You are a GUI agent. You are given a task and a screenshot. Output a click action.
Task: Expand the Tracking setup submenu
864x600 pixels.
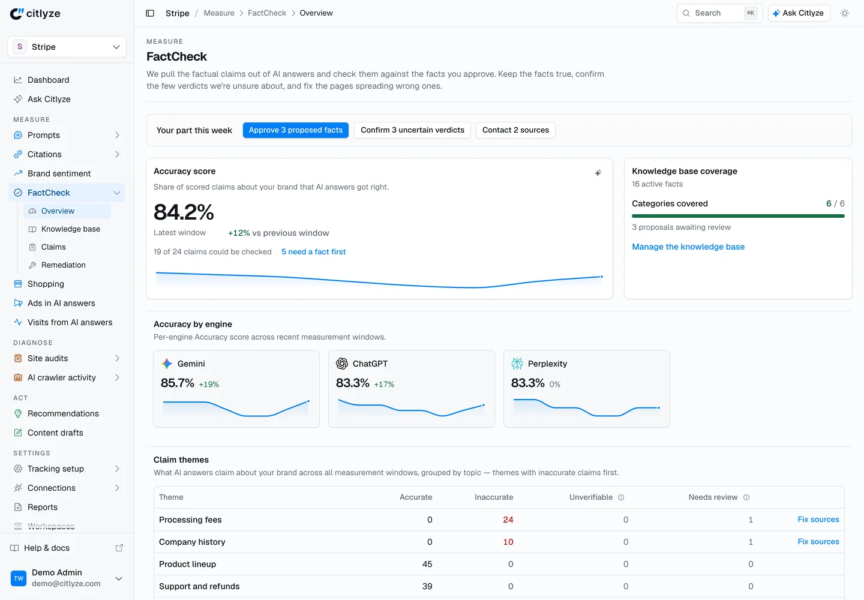click(117, 469)
